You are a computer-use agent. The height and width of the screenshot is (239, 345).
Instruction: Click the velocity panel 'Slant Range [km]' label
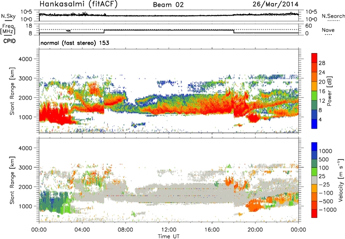pyautogui.click(x=12, y=180)
